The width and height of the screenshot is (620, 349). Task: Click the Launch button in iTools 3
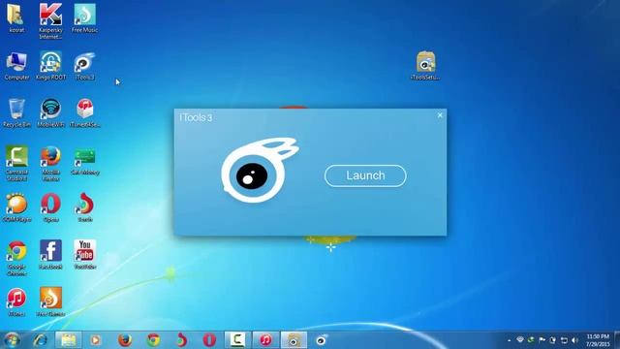pos(365,175)
